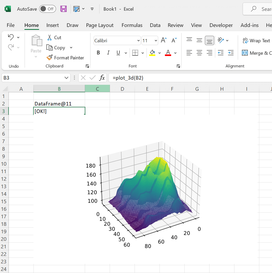The width and height of the screenshot is (272, 273).
Task: Expand the Customize Quick Access Toolbar arrow
Action: point(92,9)
